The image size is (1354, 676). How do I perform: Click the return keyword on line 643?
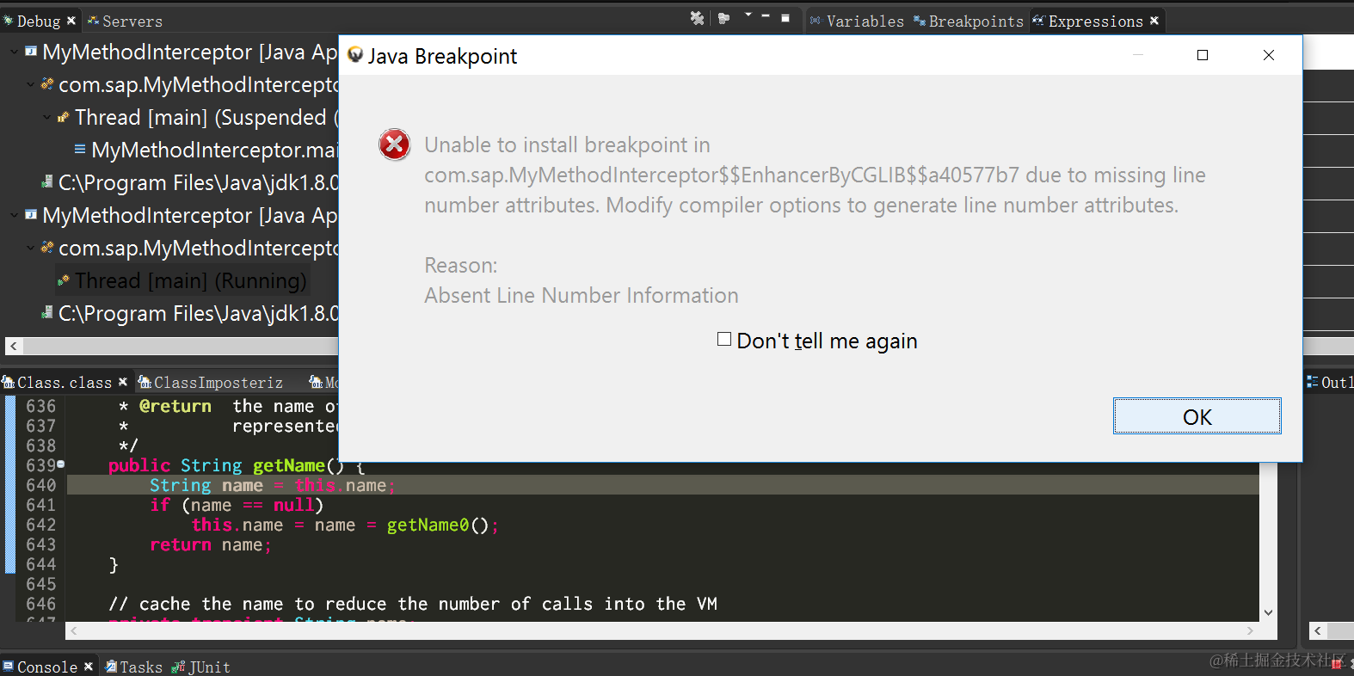click(x=180, y=544)
